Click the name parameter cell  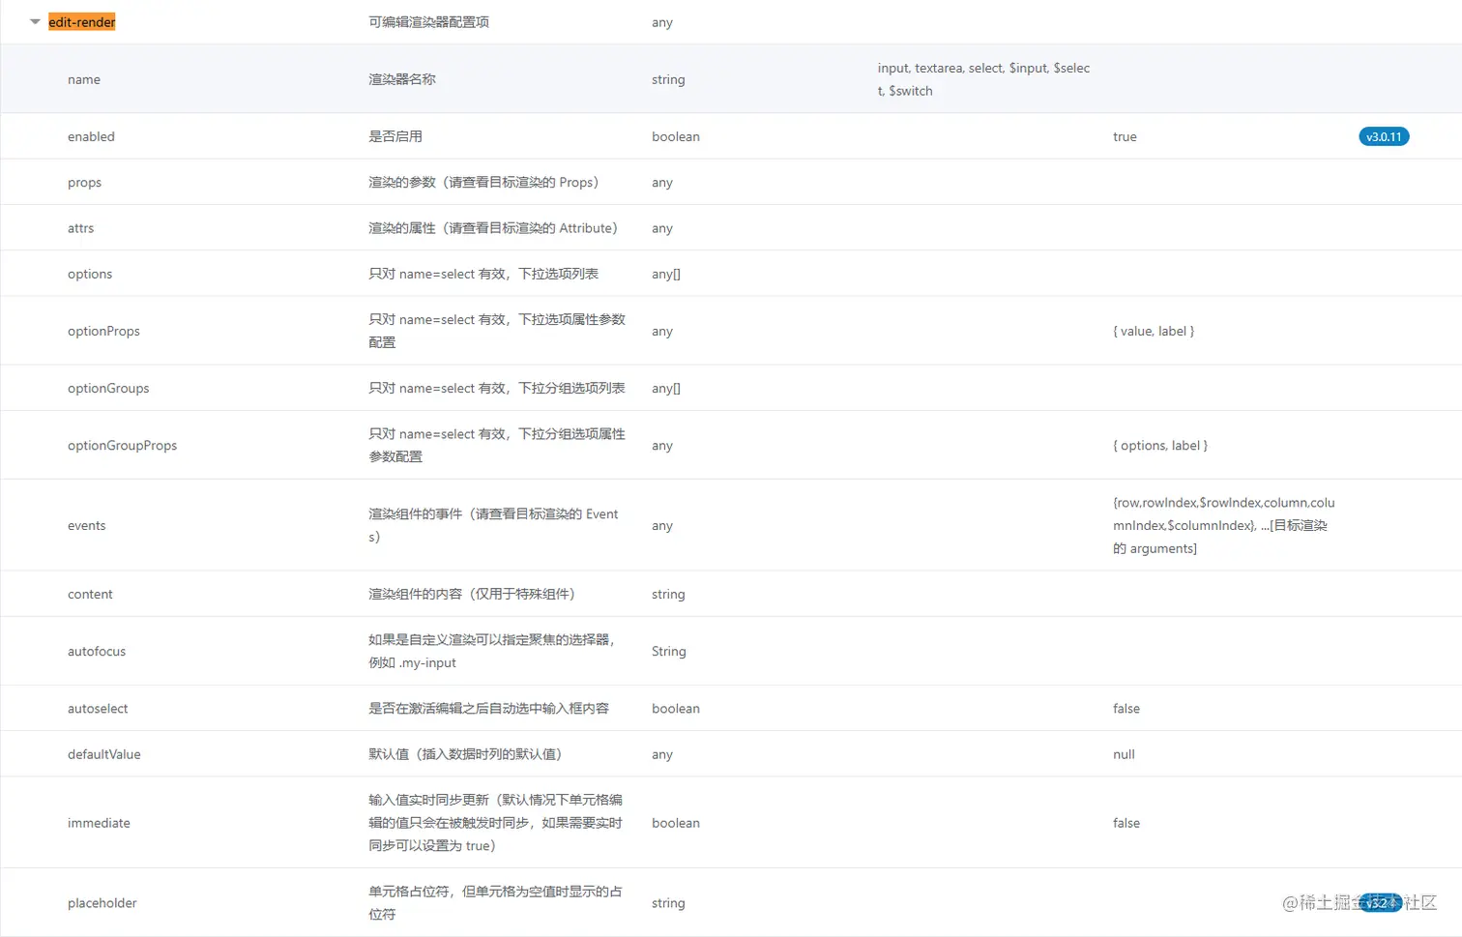point(84,79)
